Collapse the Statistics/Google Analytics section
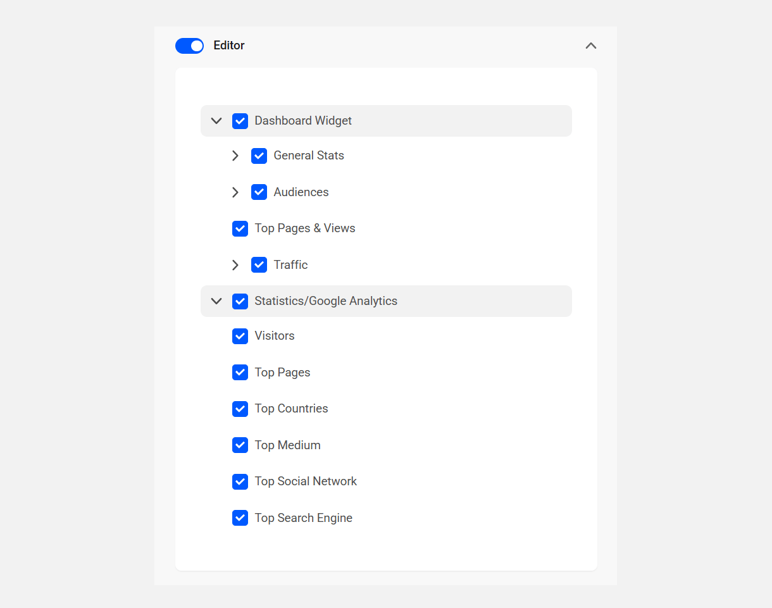 216,301
